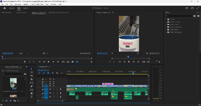Go to the Export workspace

pyautogui.click(x=26, y=8)
